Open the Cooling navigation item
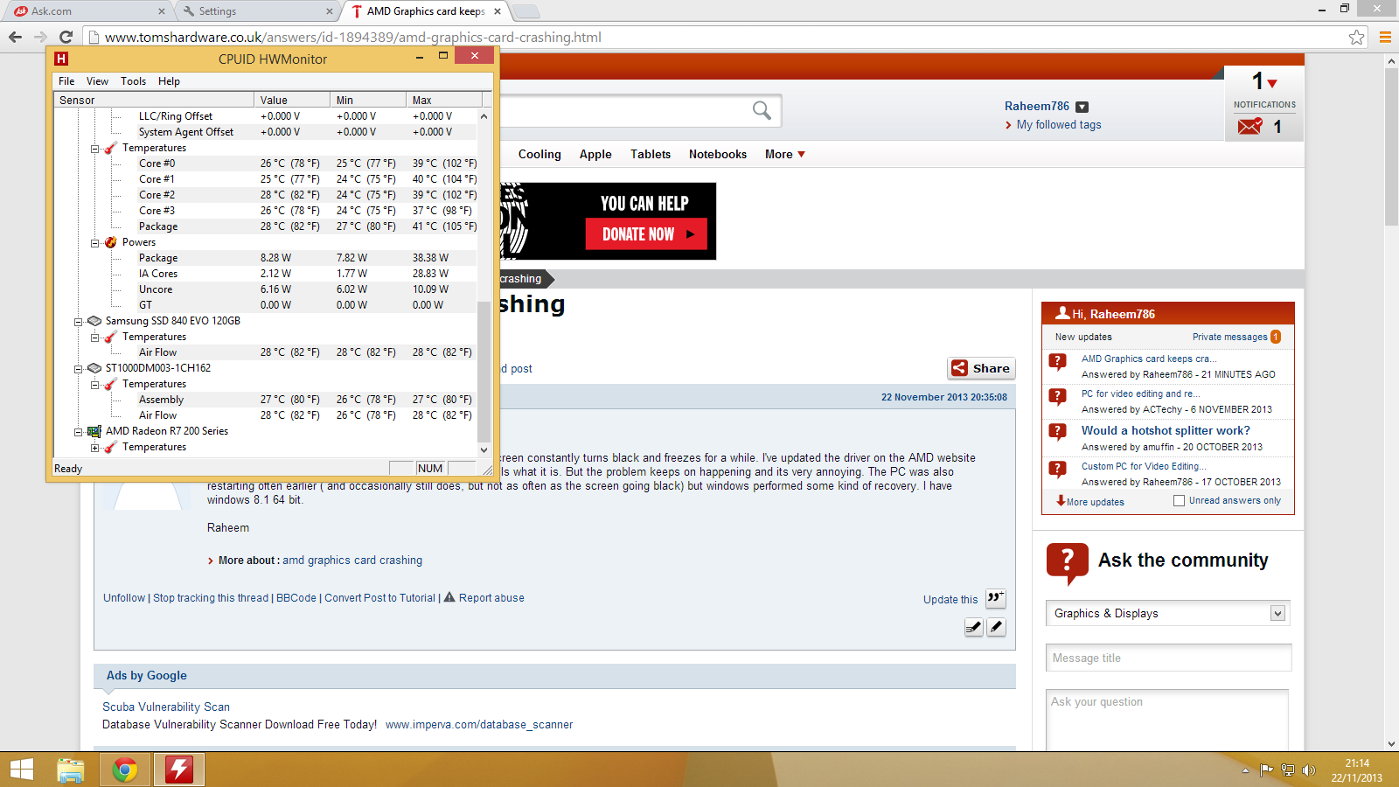The height and width of the screenshot is (787, 1399). click(539, 154)
